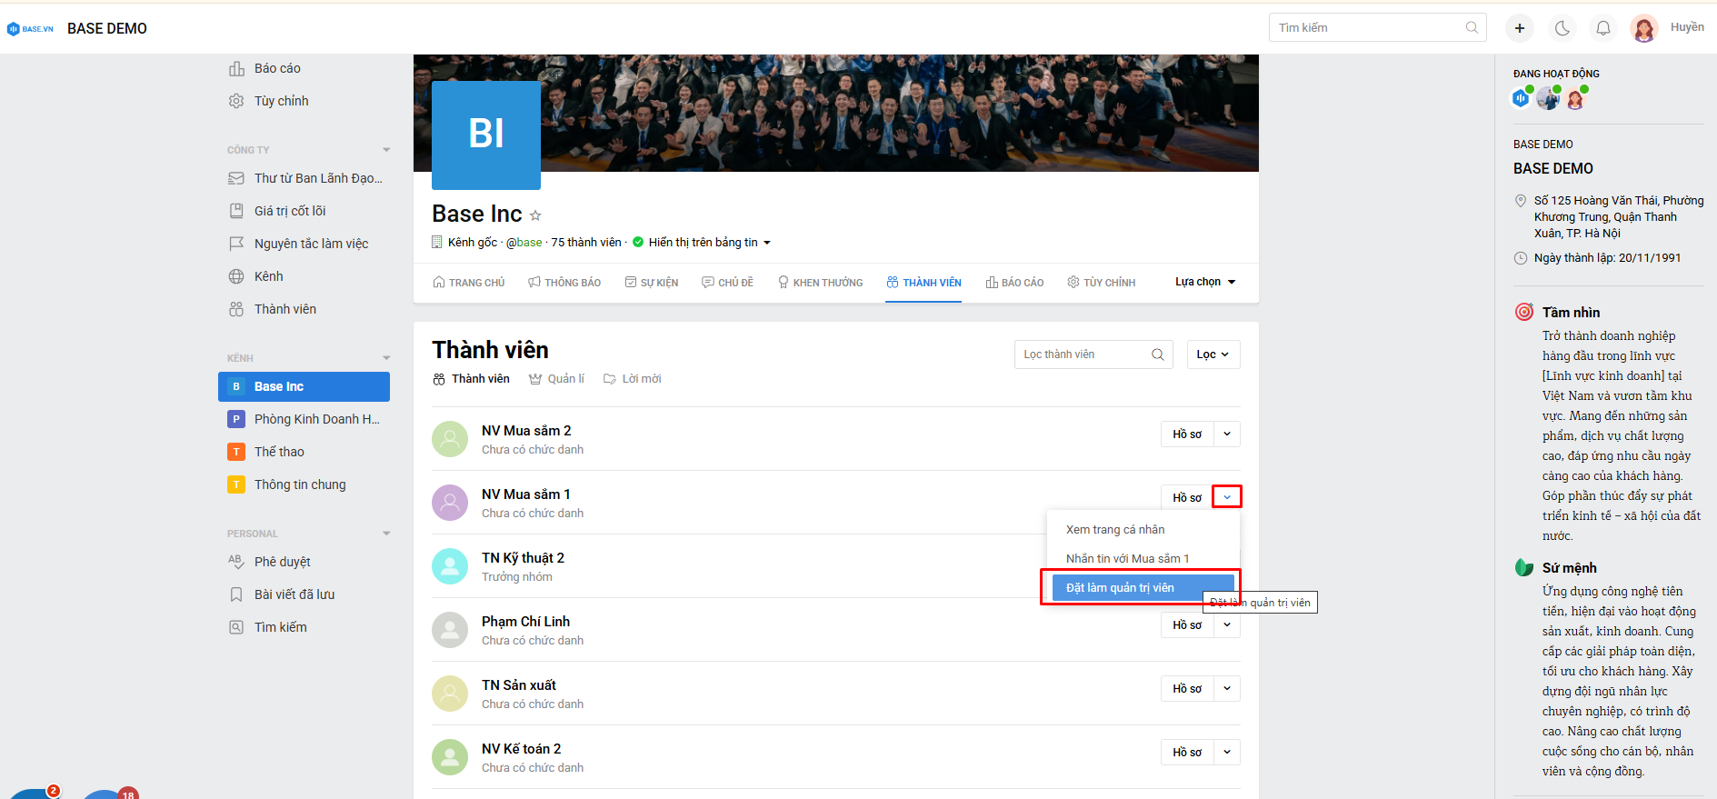Open Tìm kiếm in the left sidebar
This screenshot has width=1717, height=799.
tap(280, 627)
